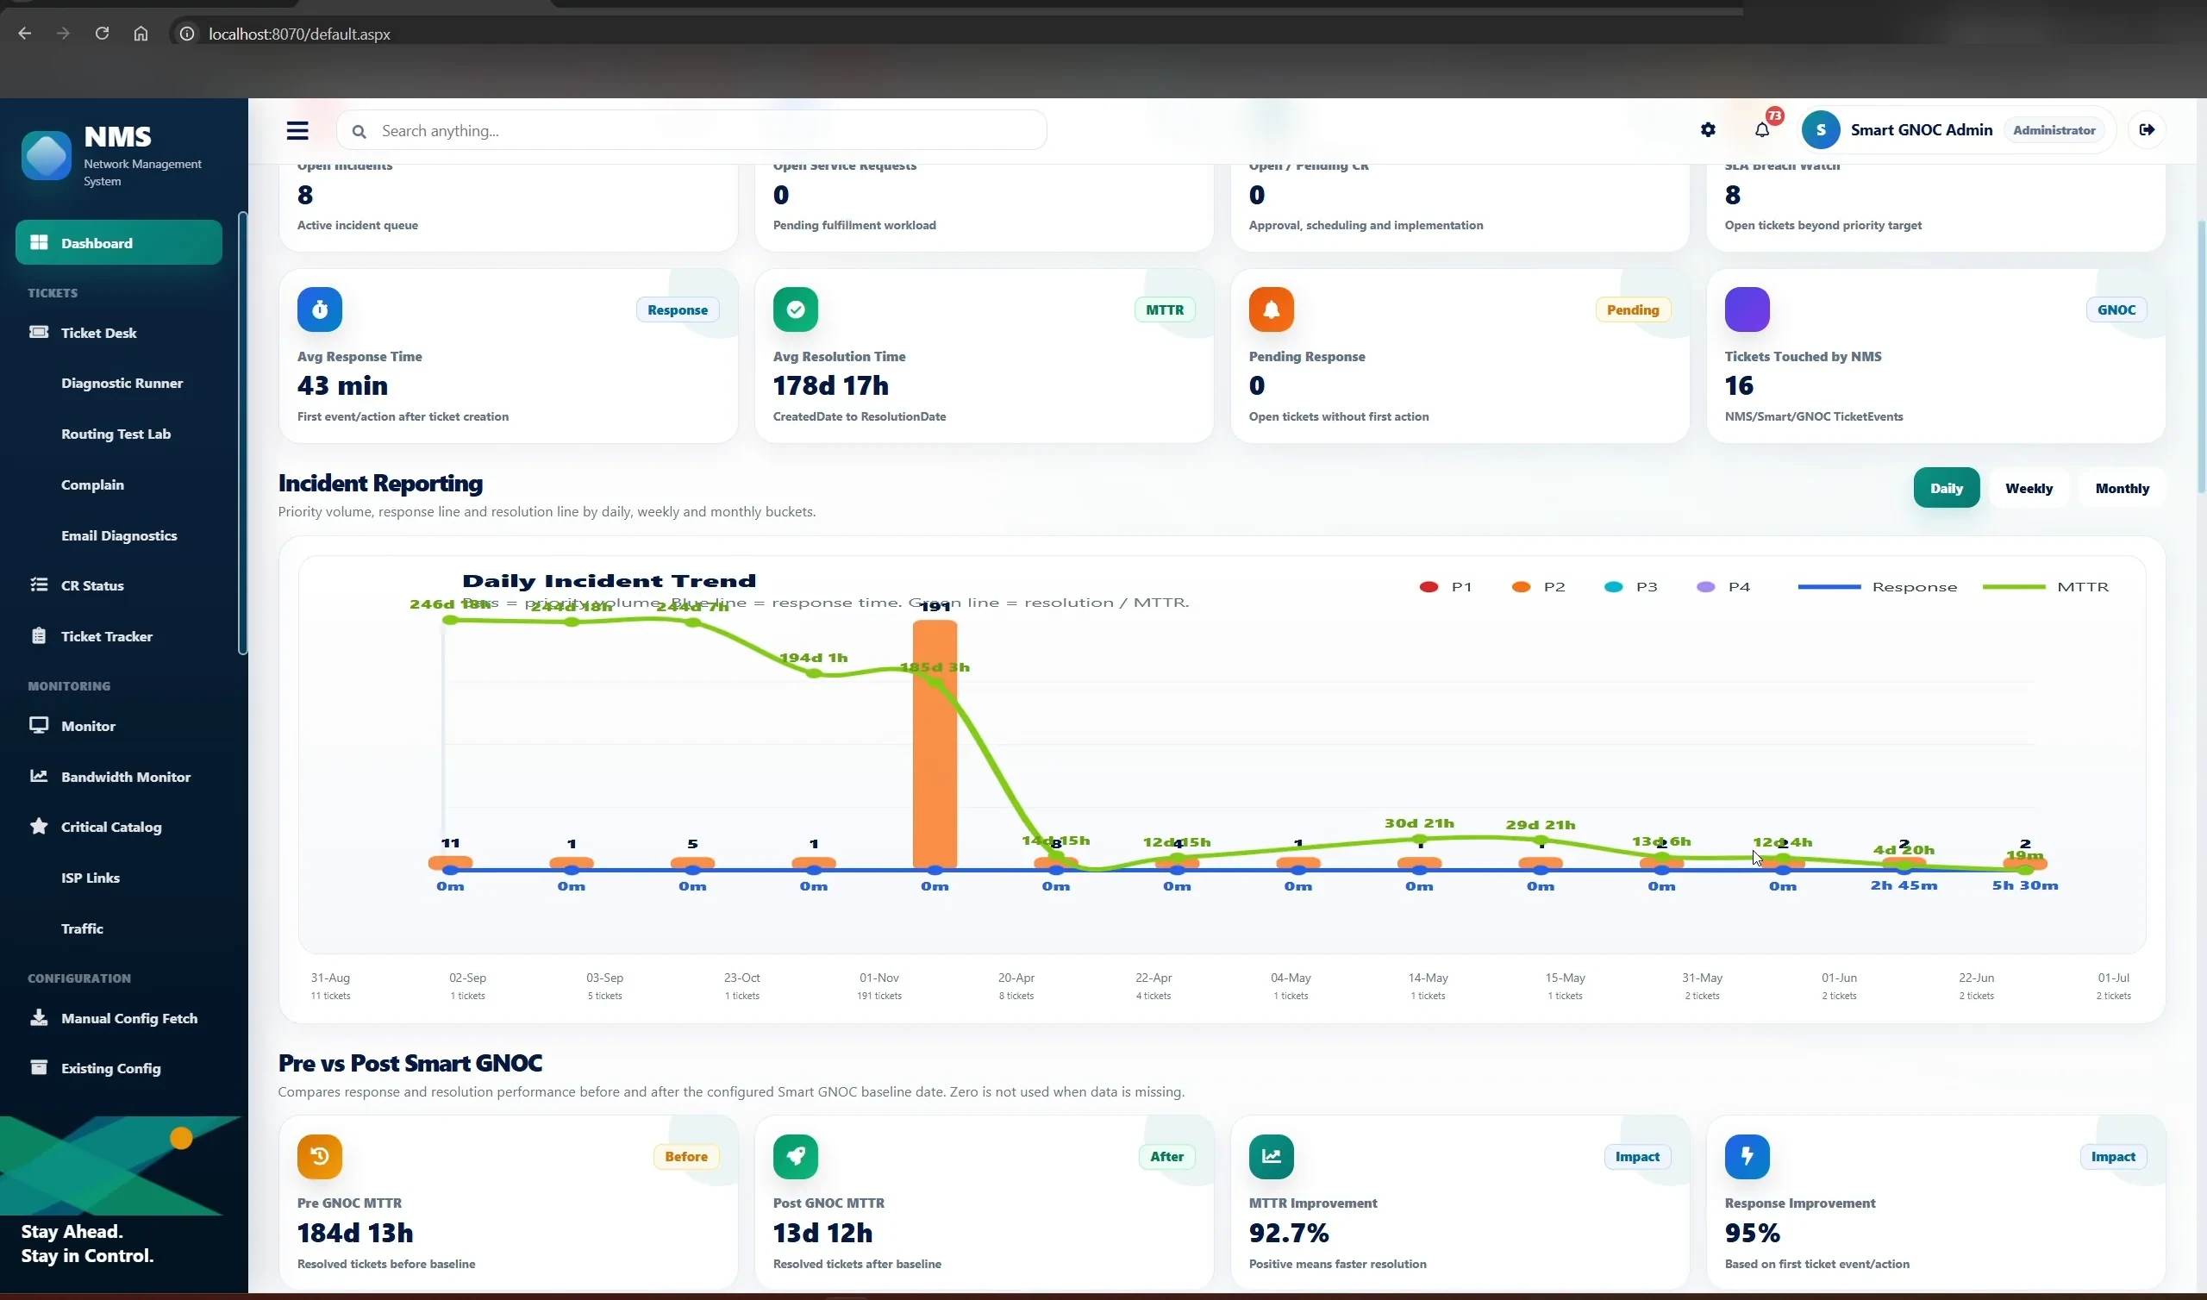Click the Ticket Desk sidebar icon
The image size is (2207, 1300).
coord(39,331)
